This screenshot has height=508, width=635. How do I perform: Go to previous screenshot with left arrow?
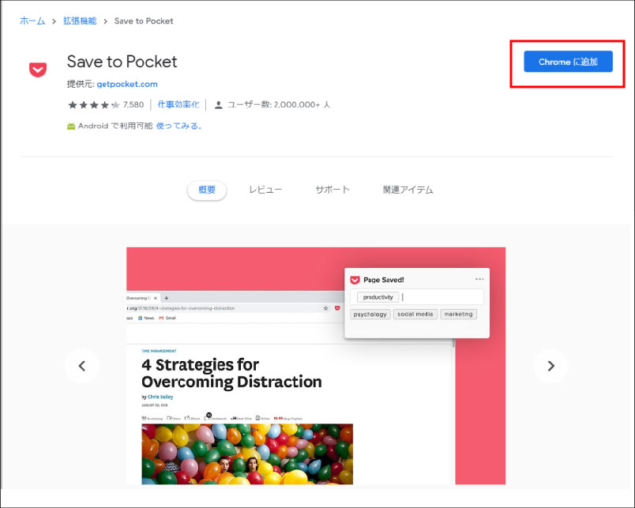(x=81, y=366)
